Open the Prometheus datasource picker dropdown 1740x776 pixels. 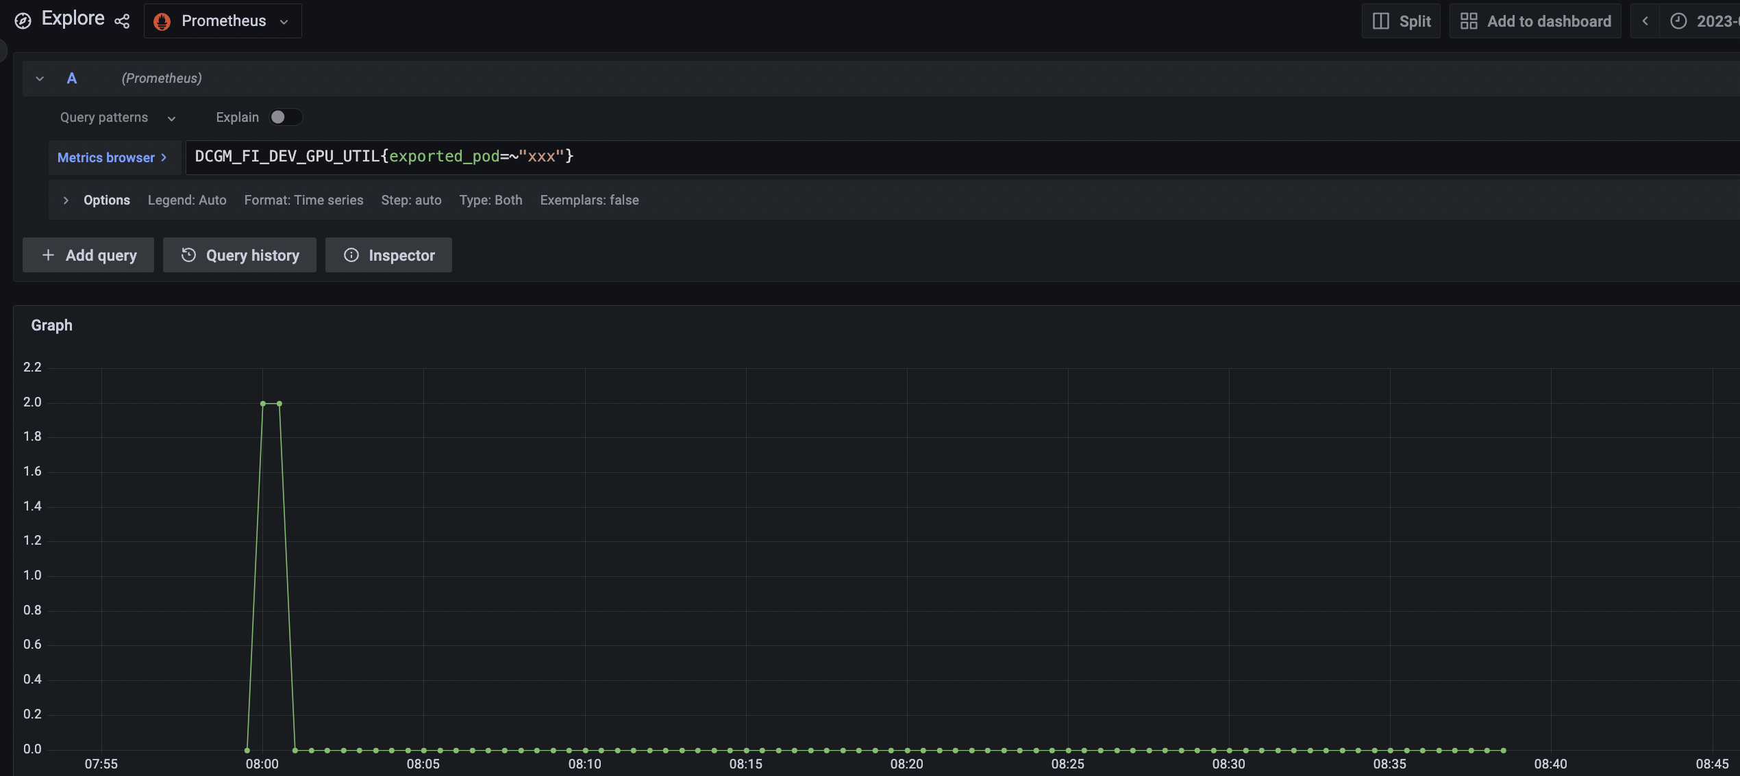point(284,21)
